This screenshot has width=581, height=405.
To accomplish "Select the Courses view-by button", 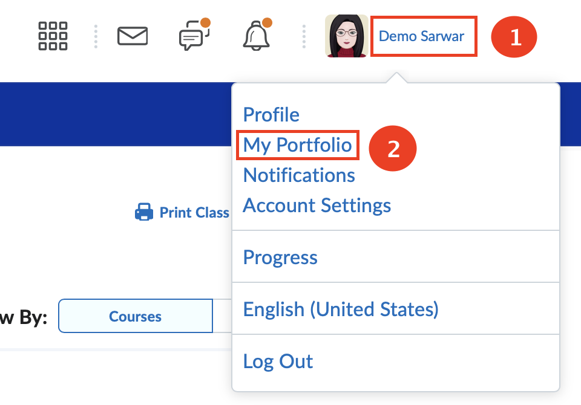I will point(135,316).
